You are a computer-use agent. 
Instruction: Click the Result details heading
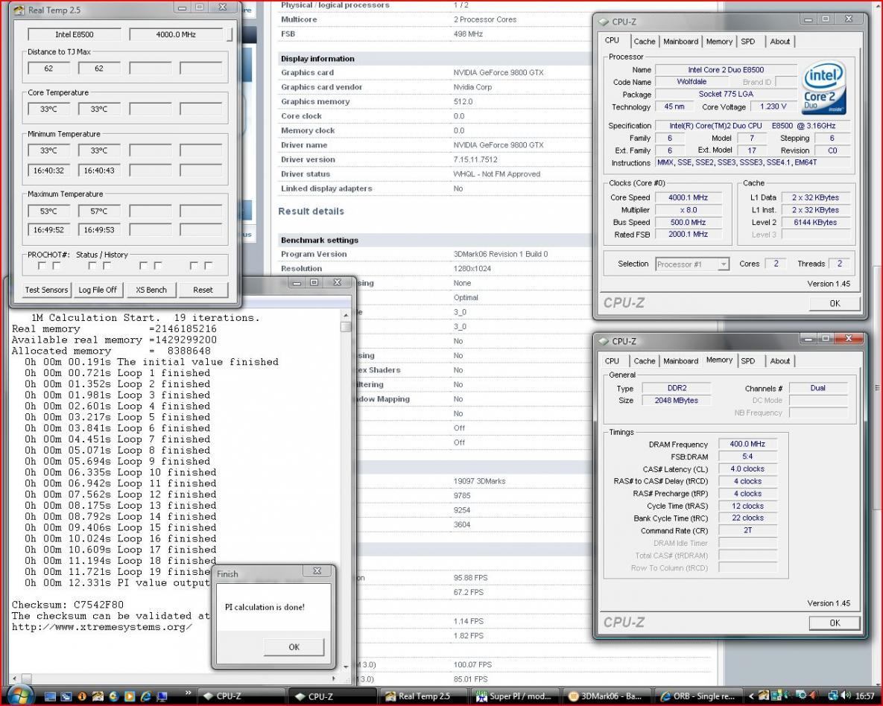[311, 211]
